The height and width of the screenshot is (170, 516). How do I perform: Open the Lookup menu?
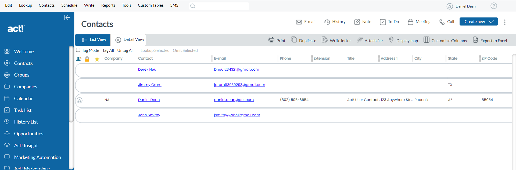pos(26,5)
